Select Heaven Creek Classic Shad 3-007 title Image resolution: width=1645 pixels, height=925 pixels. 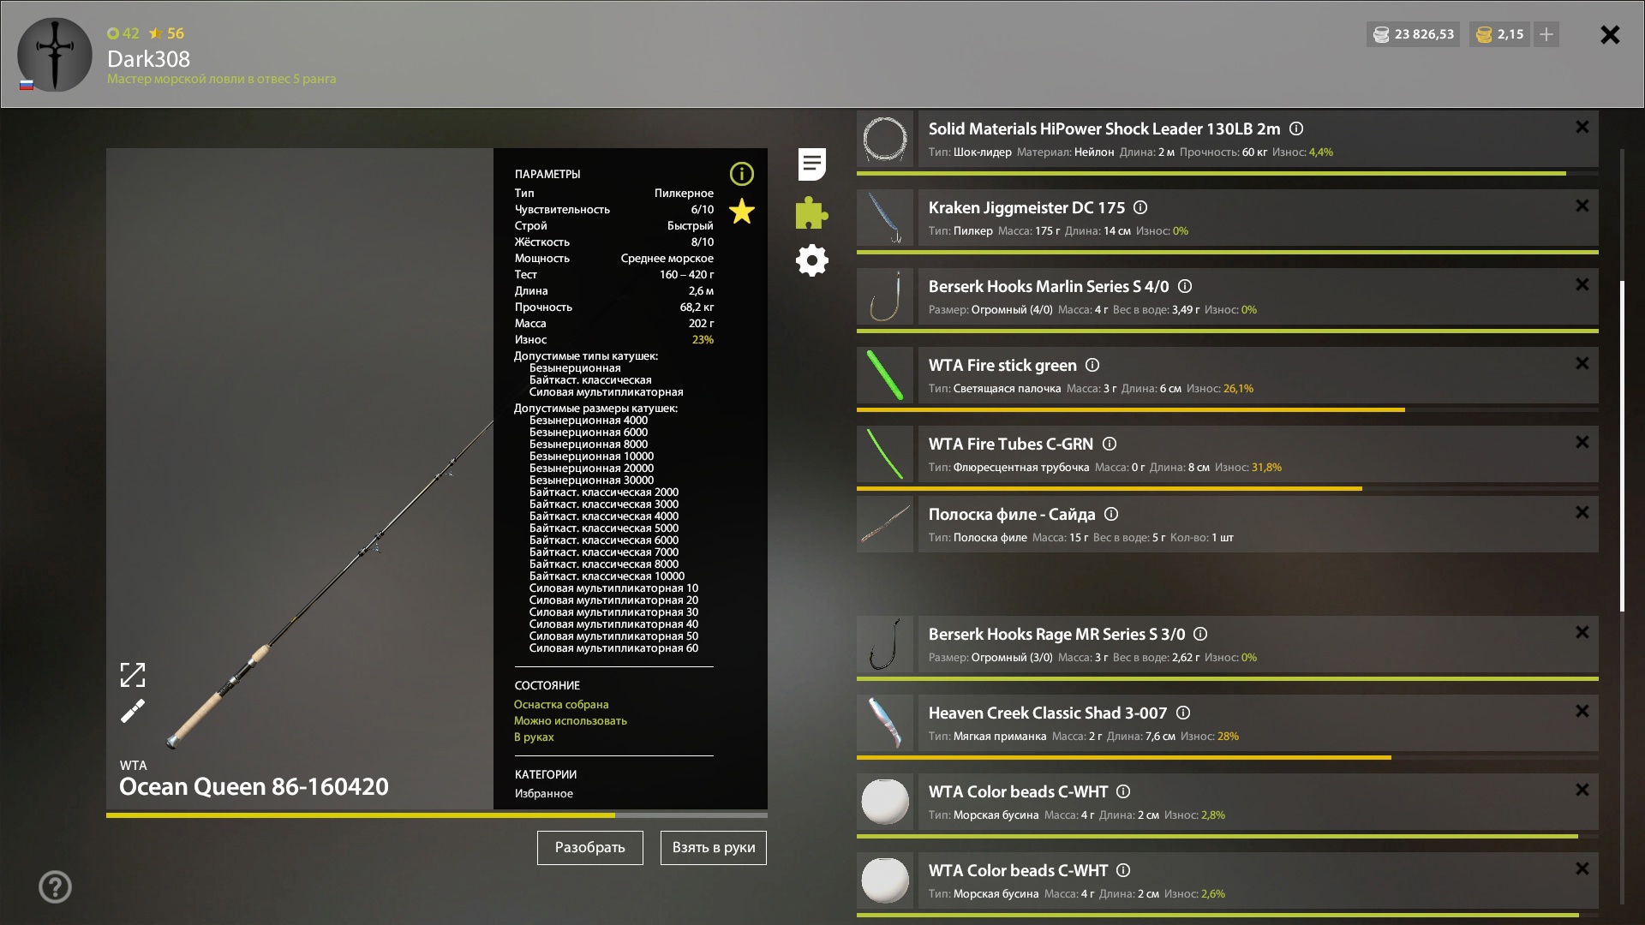pyautogui.click(x=1047, y=713)
